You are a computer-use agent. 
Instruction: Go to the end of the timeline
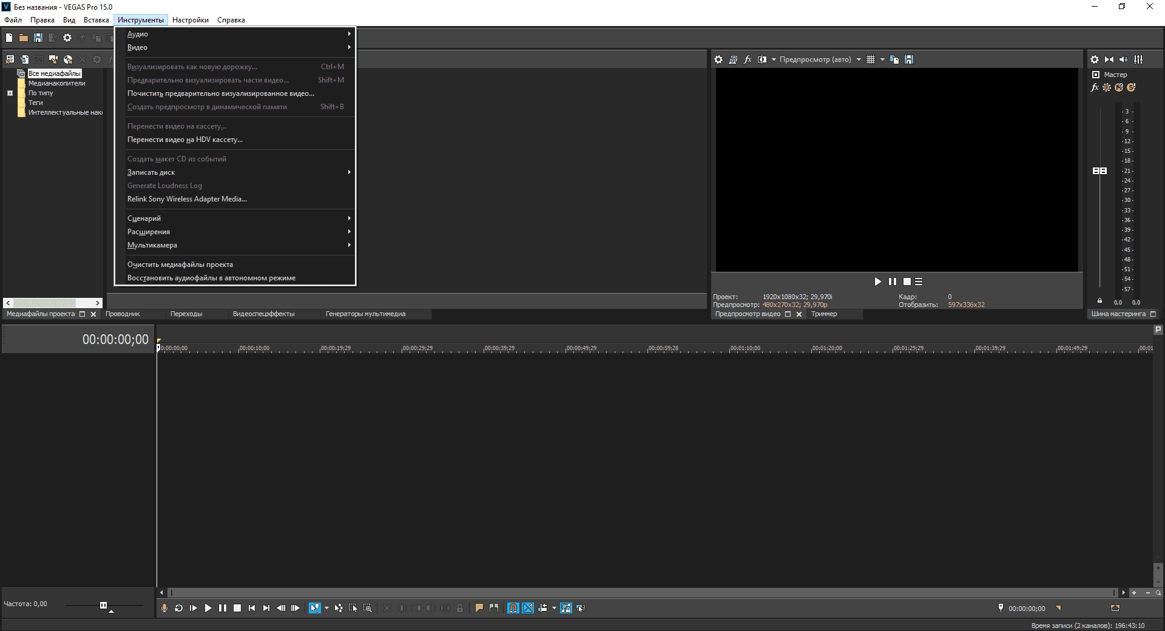tap(266, 608)
